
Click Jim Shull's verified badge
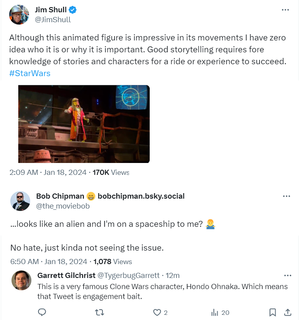pyautogui.click(x=73, y=10)
